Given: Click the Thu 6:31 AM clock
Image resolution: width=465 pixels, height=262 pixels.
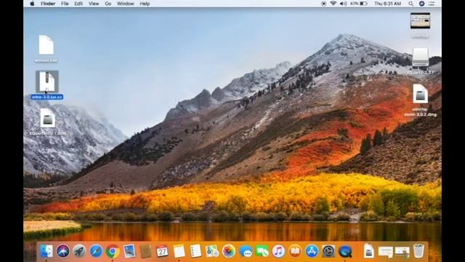Looking at the screenshot, I should click(x=387, y=4).
